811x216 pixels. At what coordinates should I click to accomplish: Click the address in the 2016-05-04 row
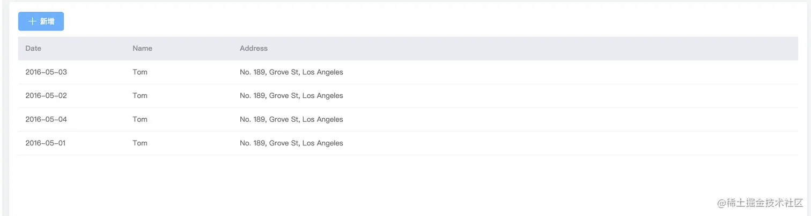[291, 119]
